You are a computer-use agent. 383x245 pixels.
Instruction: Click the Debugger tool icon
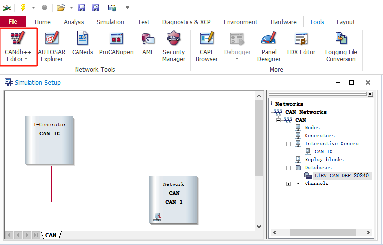(x=237, y=39)
